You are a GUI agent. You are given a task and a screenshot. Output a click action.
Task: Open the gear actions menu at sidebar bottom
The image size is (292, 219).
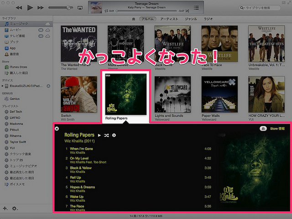(x=15, y=209)
